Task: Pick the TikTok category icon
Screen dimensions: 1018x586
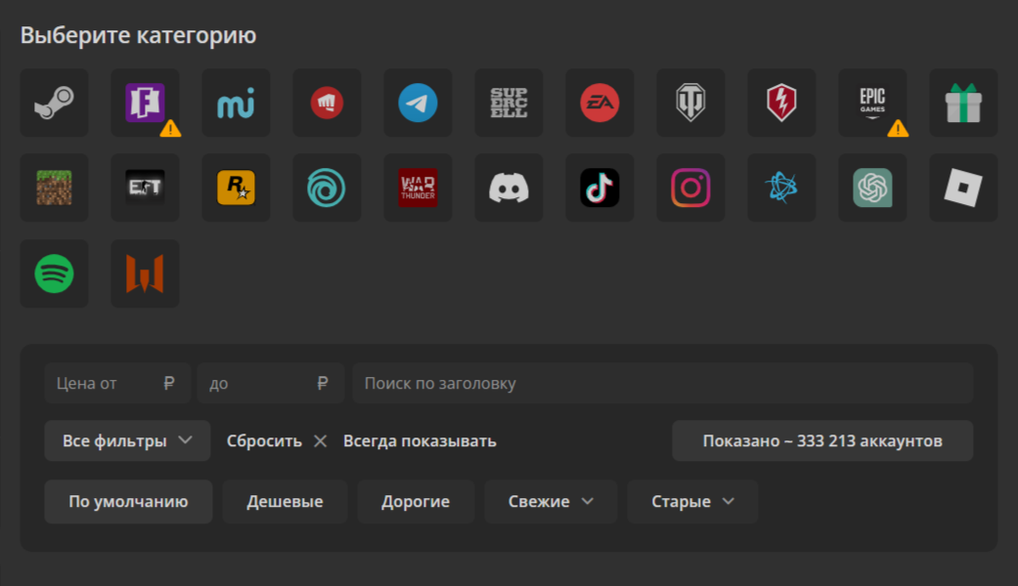Action: pyautogui.click(x=599, y=188)
